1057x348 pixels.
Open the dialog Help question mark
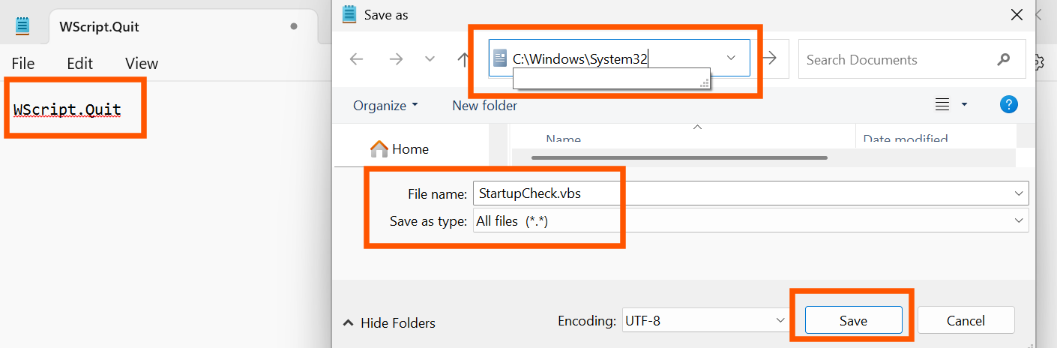coord(1008,104)
